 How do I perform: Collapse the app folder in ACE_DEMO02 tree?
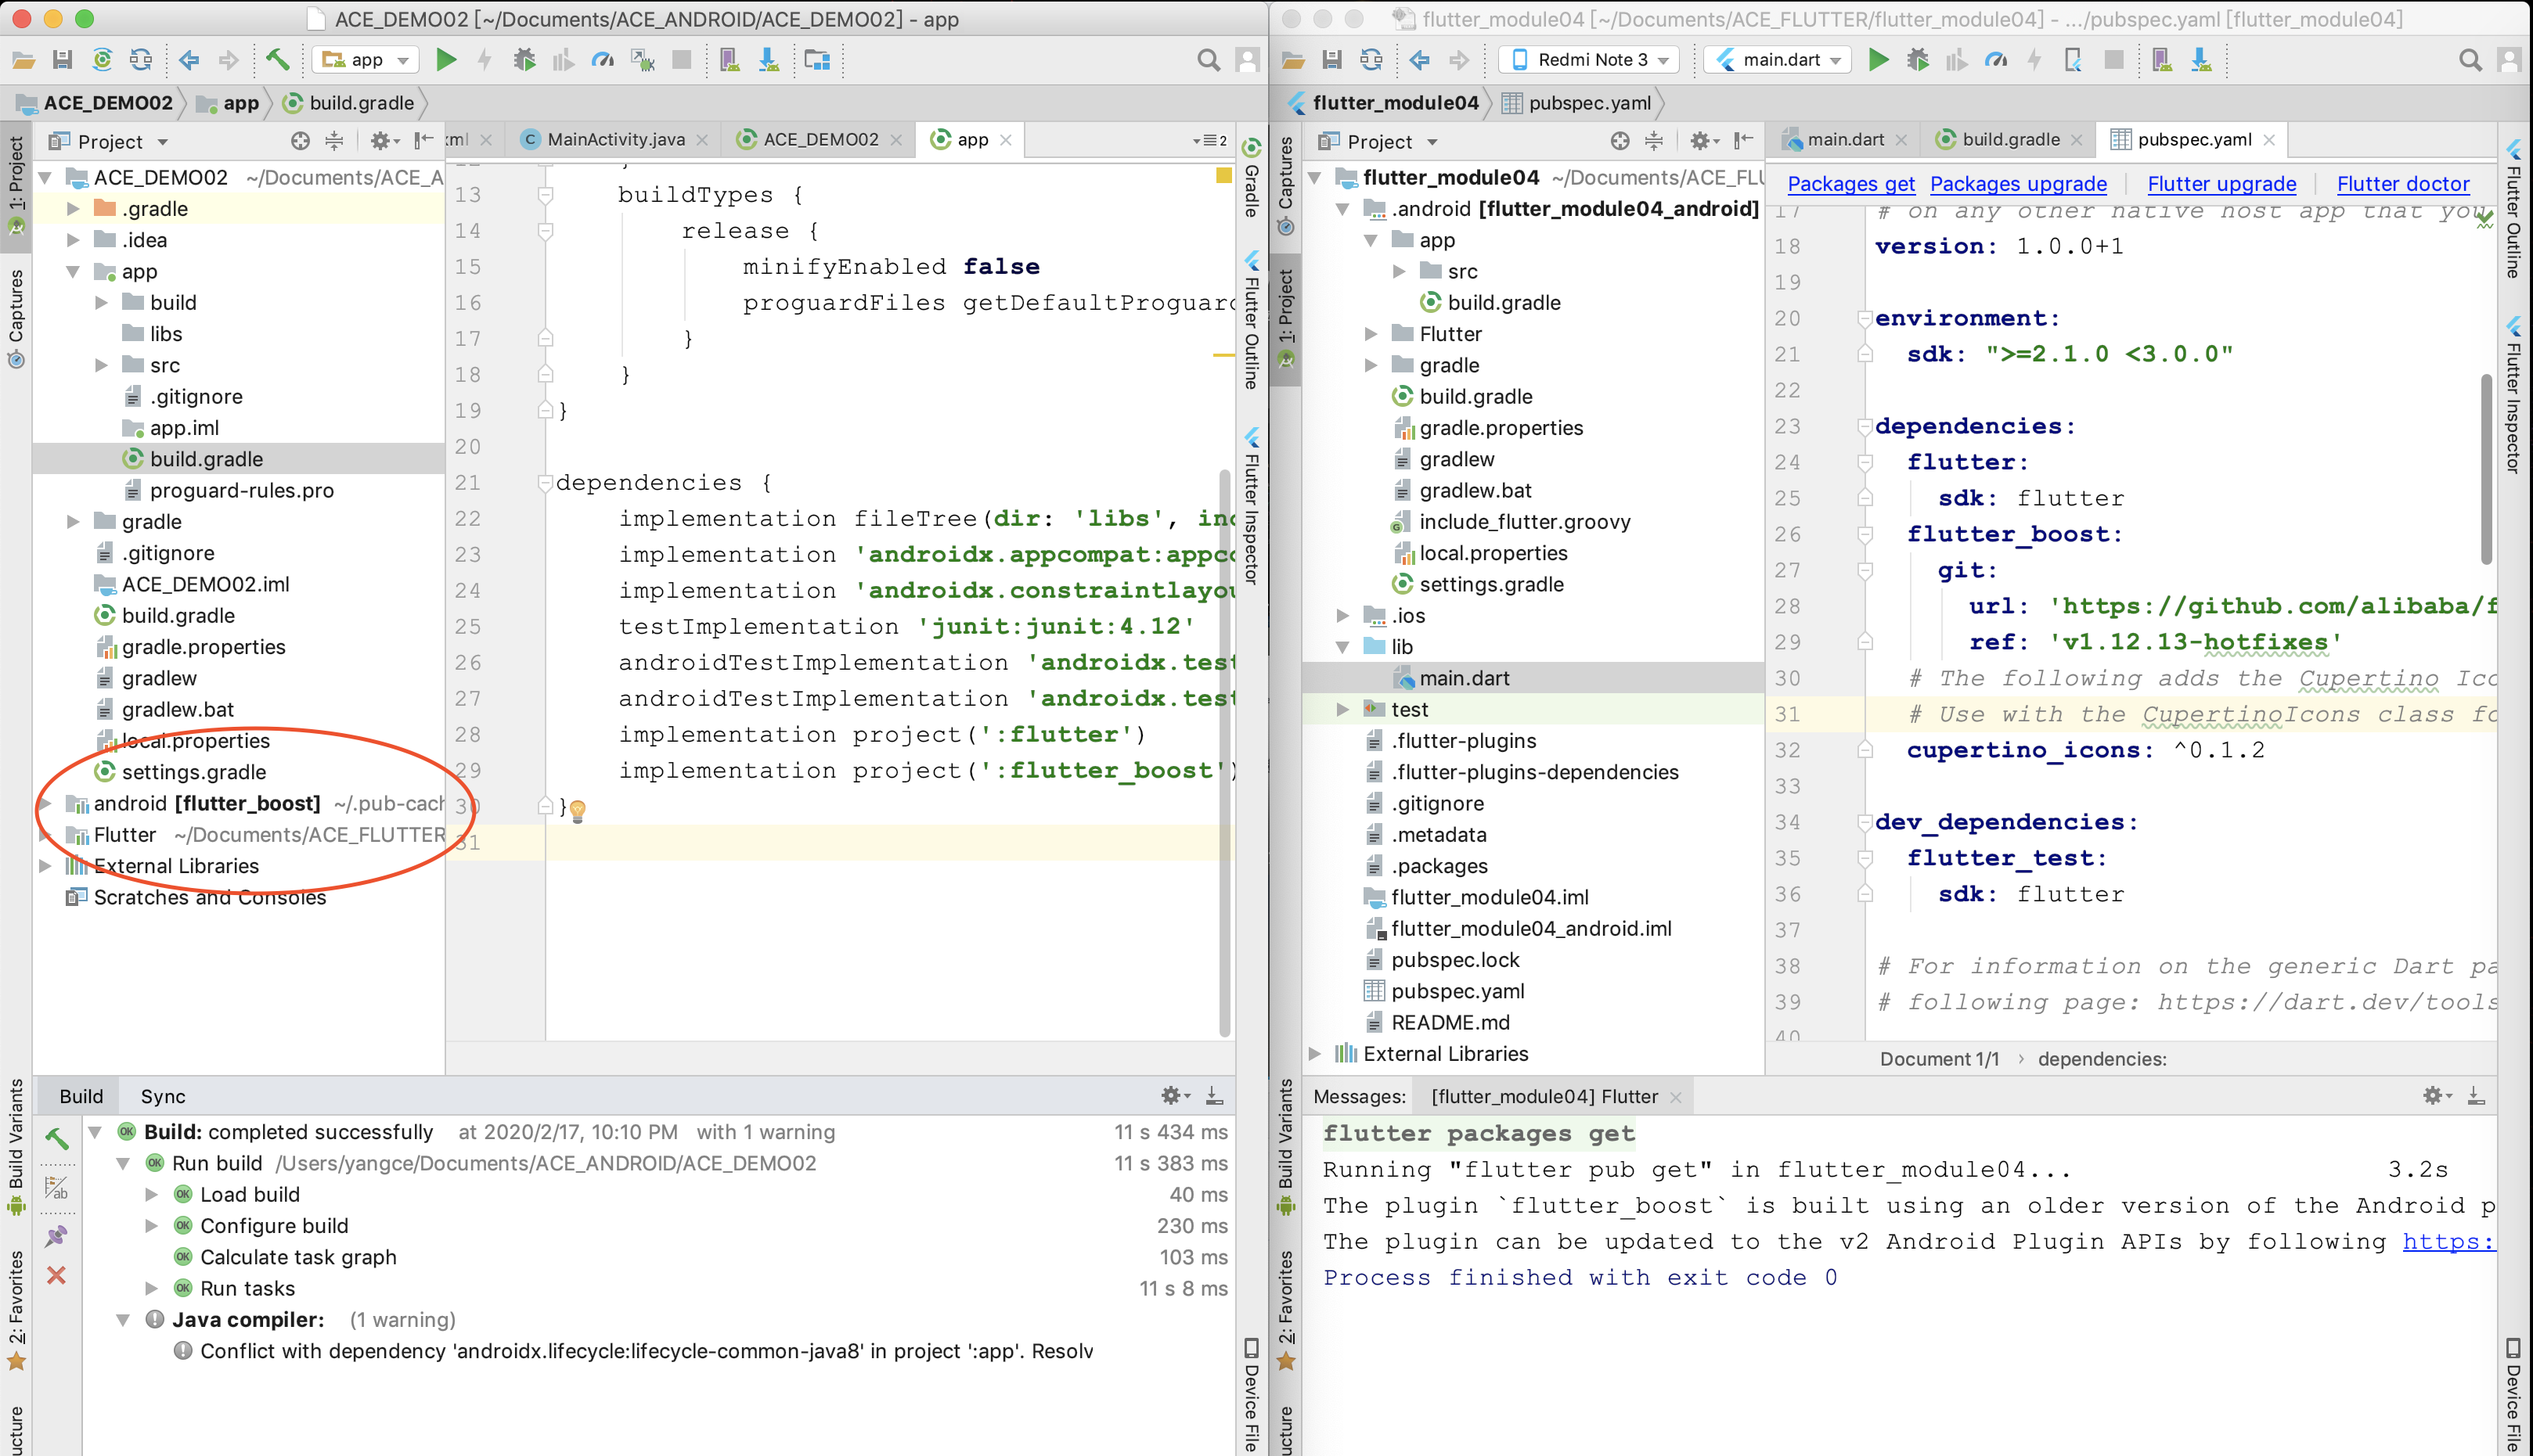coord(73,272)
